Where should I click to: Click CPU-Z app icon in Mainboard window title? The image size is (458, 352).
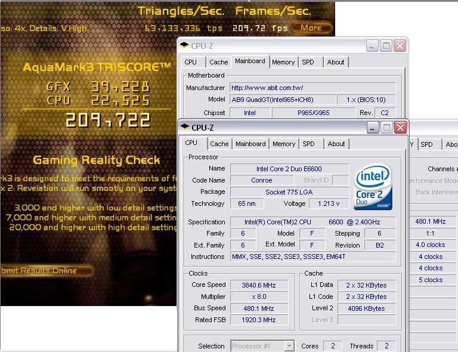pos(184,45)
